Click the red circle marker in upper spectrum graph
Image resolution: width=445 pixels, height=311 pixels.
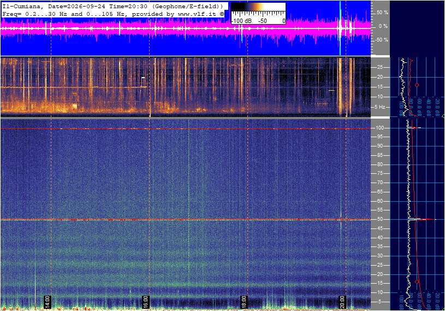click(417, 85)
